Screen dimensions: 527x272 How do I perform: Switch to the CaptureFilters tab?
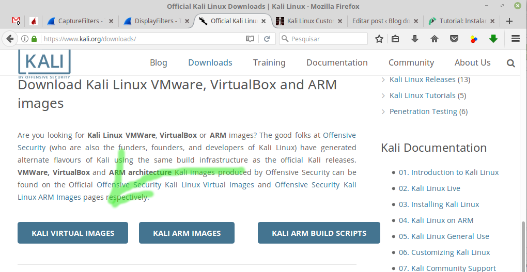click(x=81, y=21)
